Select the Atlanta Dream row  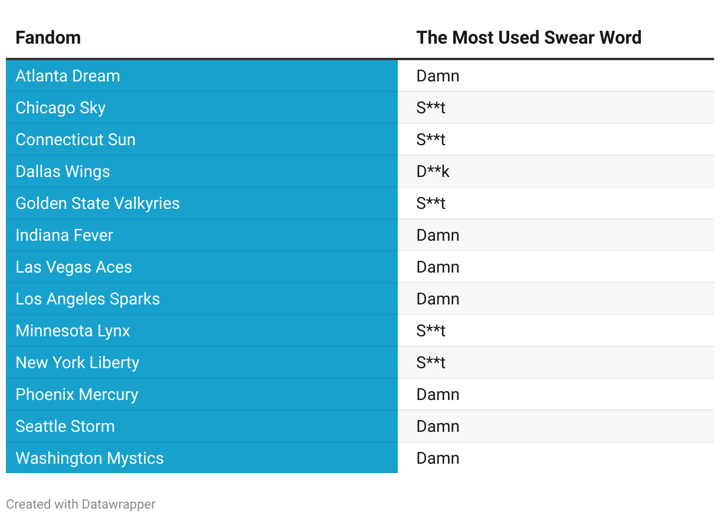pyautogui.click(x=360, y=76)
